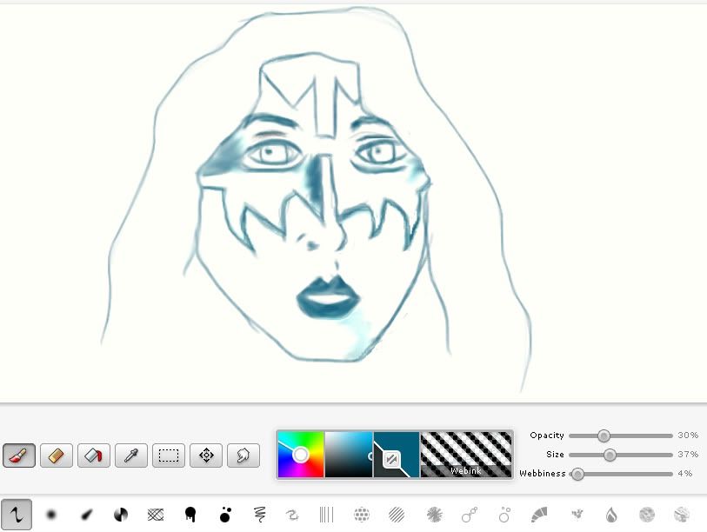
Task: Choose the vertical lines brush
Action: coord(326,515)
